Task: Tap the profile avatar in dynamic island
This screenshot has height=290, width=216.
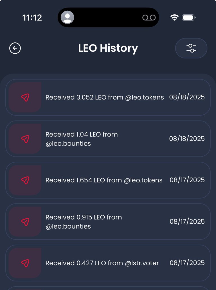Action: click(67, 17)
